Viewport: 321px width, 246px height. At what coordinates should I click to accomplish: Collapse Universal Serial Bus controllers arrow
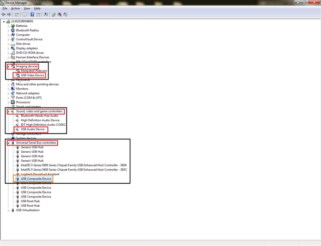[9, 143]
